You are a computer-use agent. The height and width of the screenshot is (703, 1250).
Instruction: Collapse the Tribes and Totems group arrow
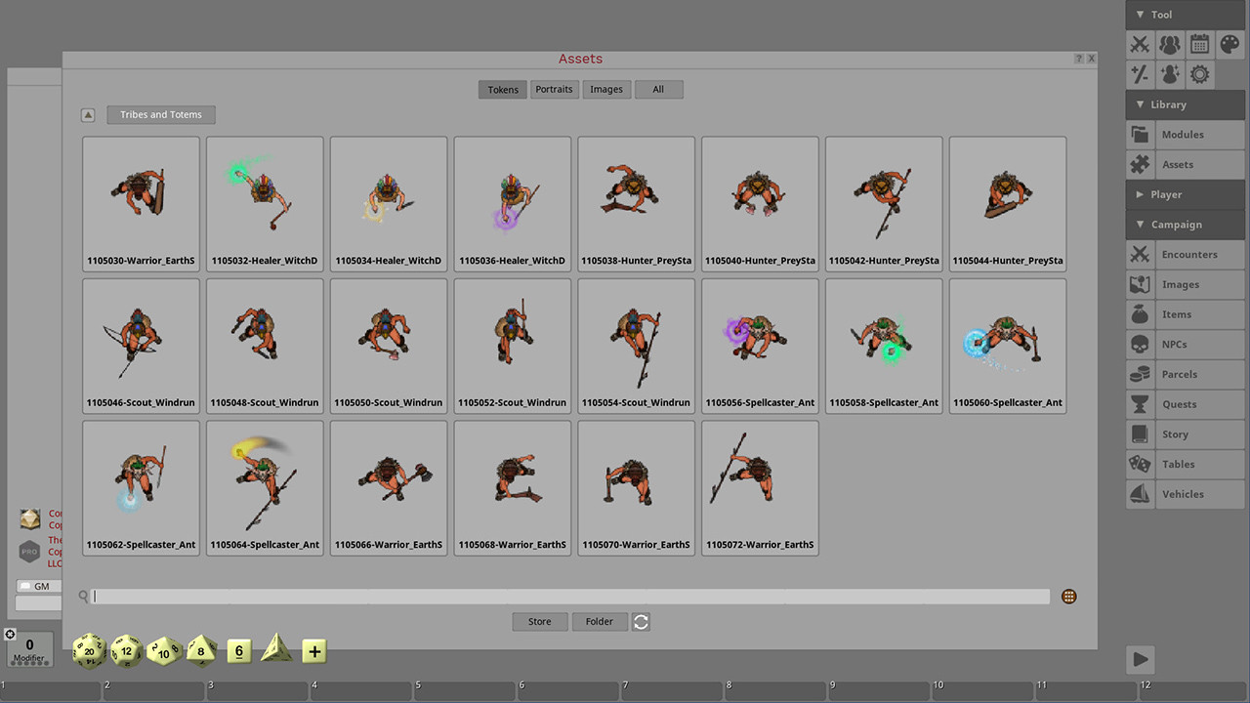coord(88,114)
